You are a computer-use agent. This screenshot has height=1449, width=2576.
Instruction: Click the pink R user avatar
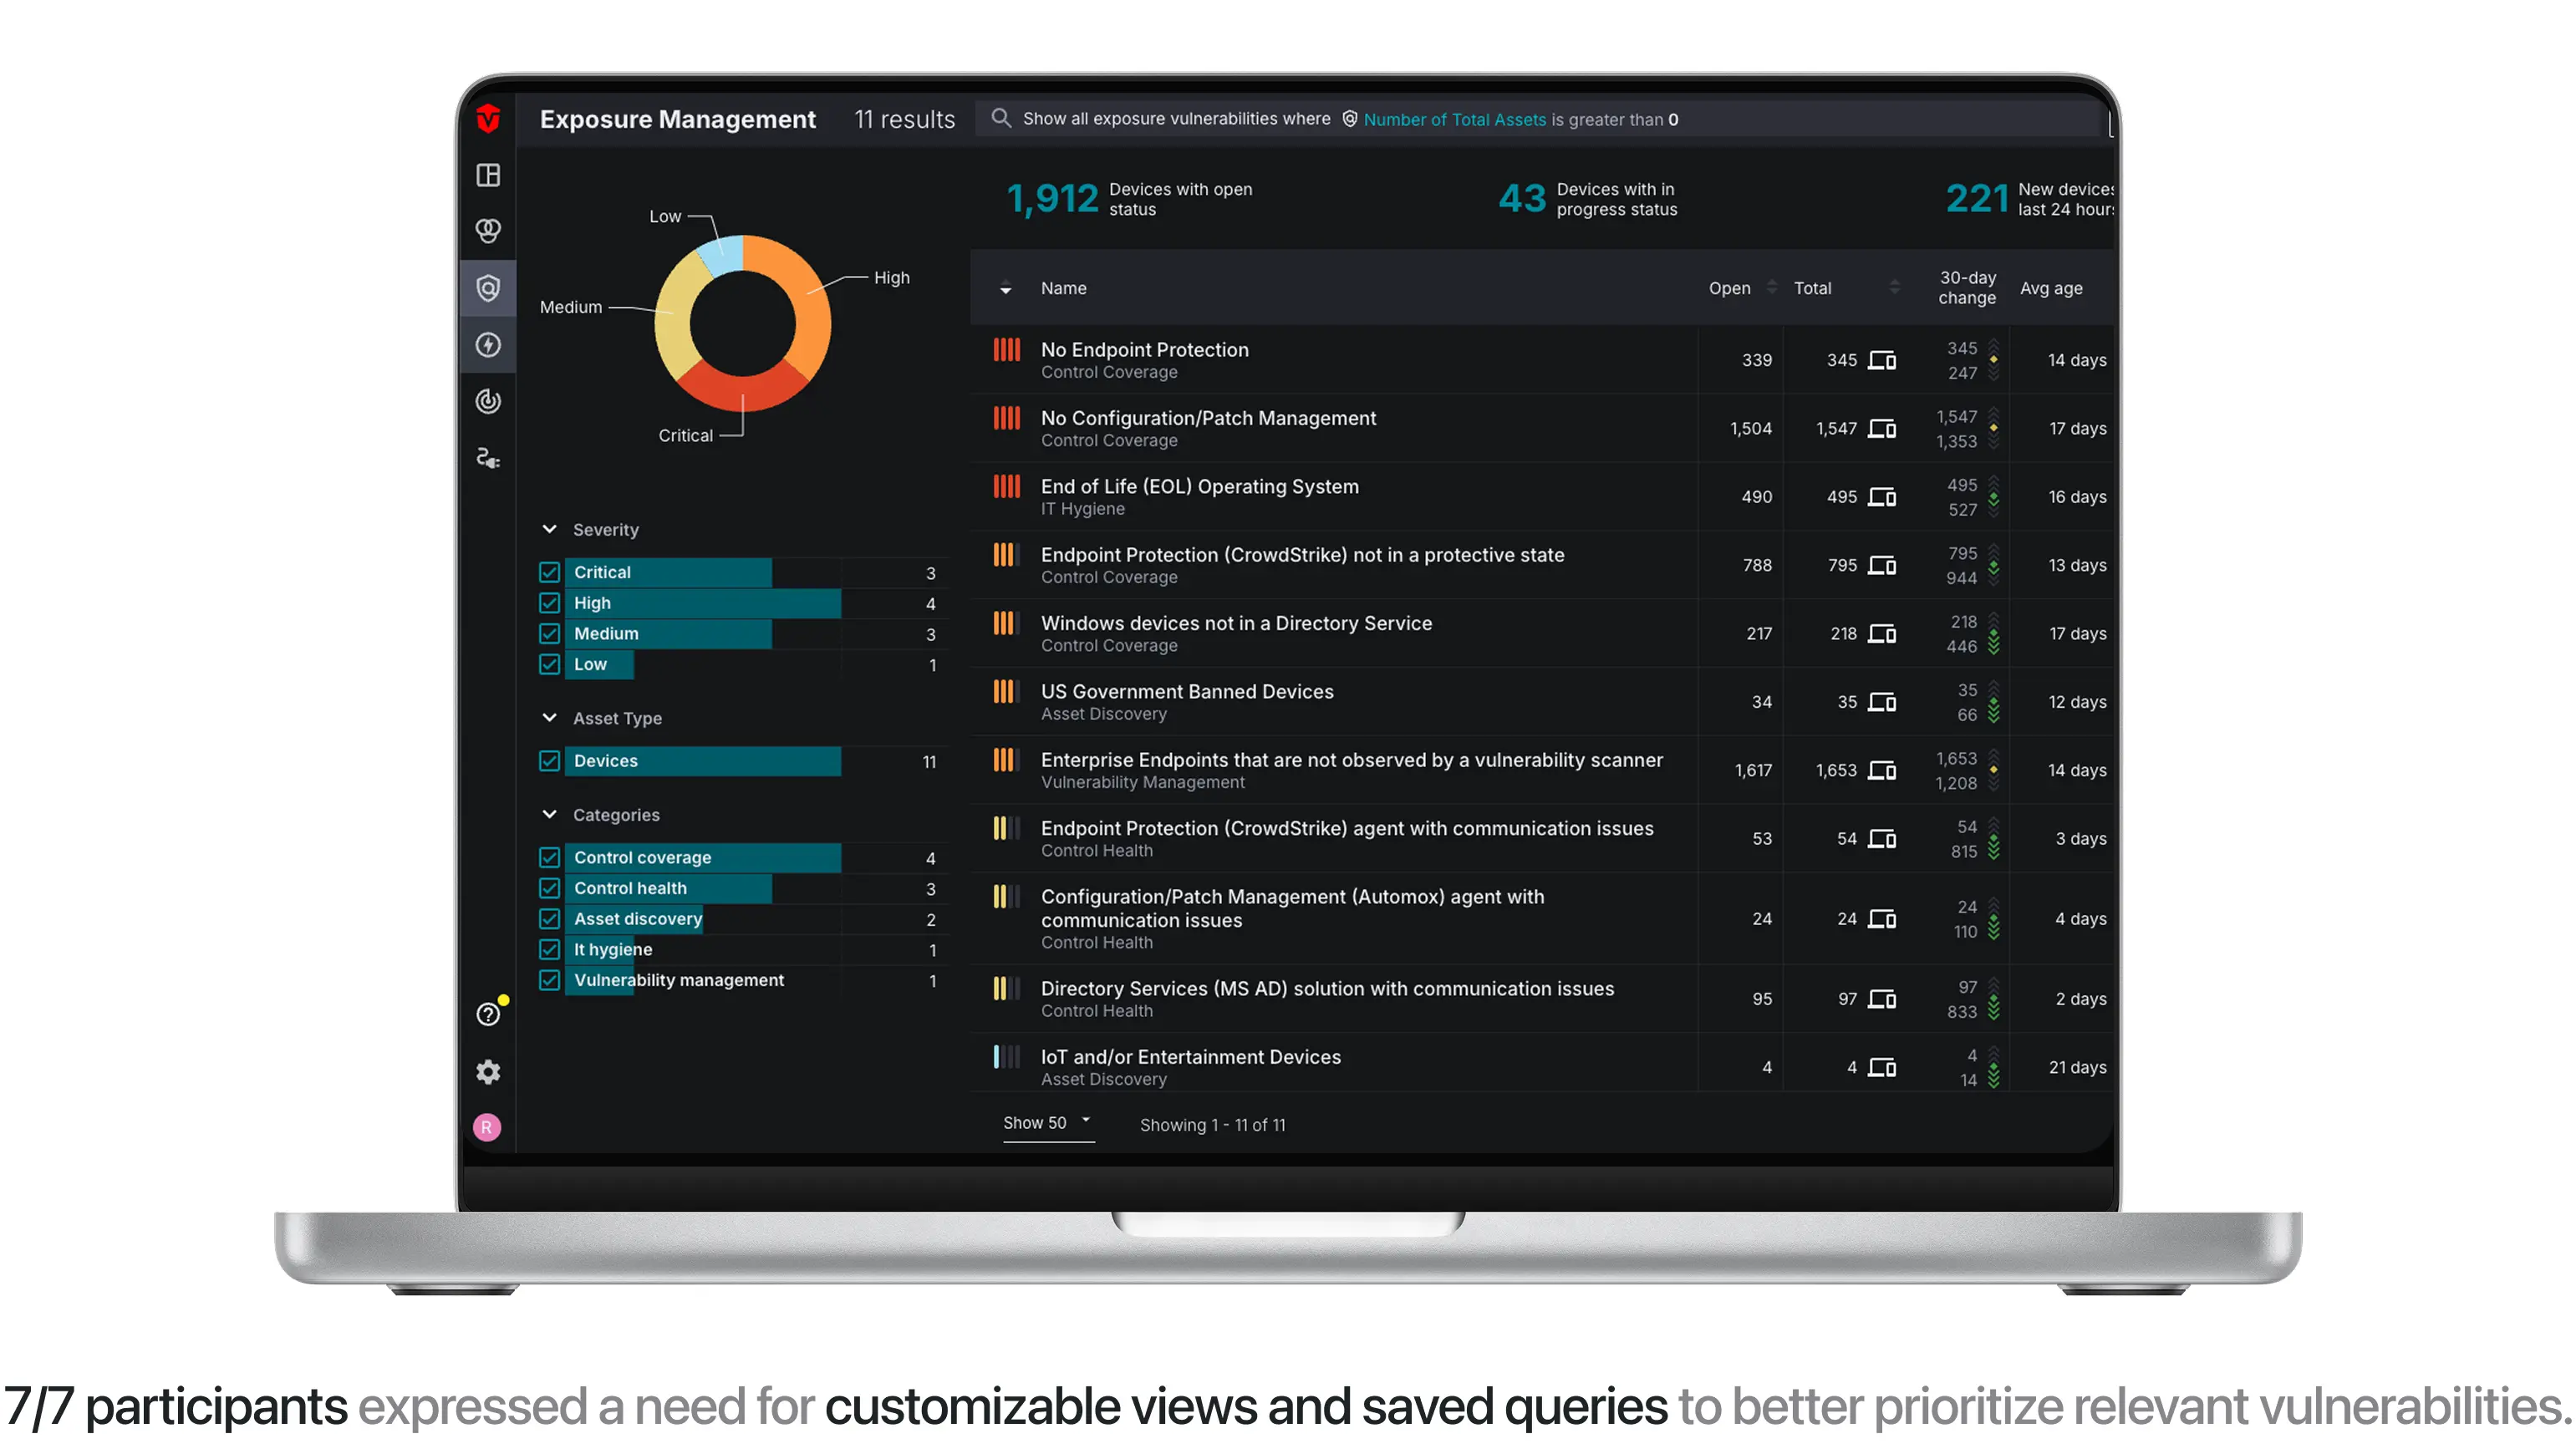[487, 1127]
